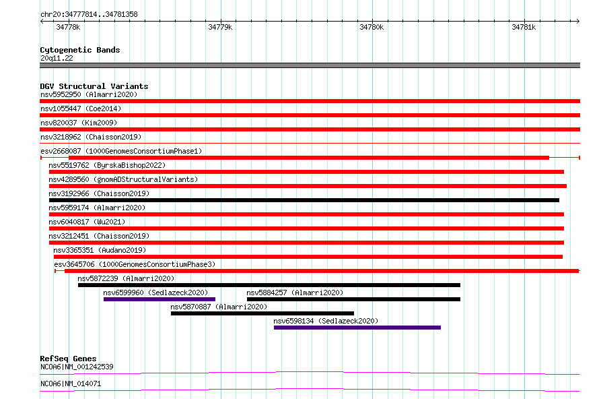
Task: Select the esv2668087 (1000GenomesConsortiumPhase1) label
Action: click(121, 151)
